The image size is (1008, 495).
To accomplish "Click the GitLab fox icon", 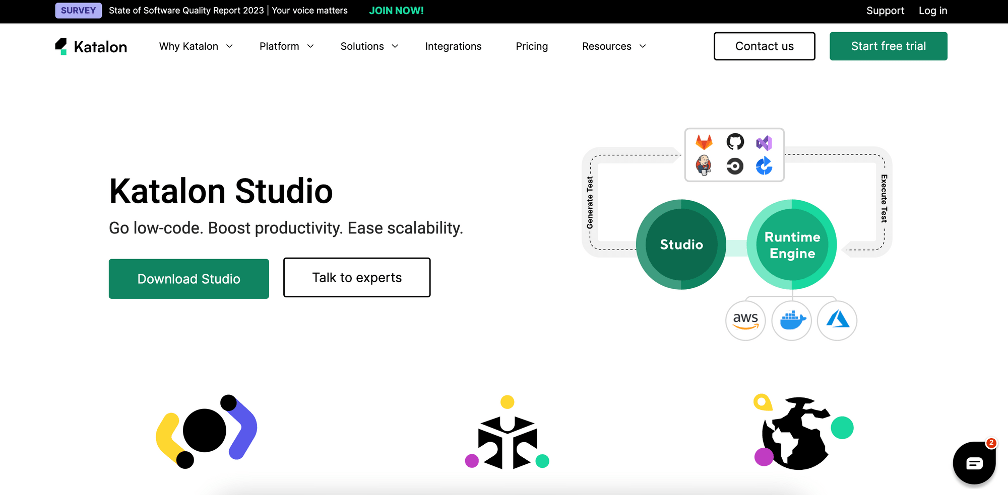I will [704, 142].
